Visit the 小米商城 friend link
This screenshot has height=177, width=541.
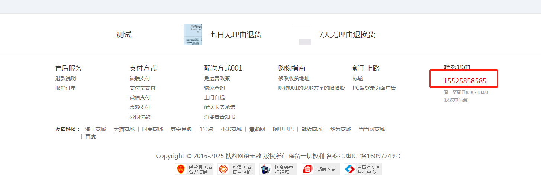231,129
